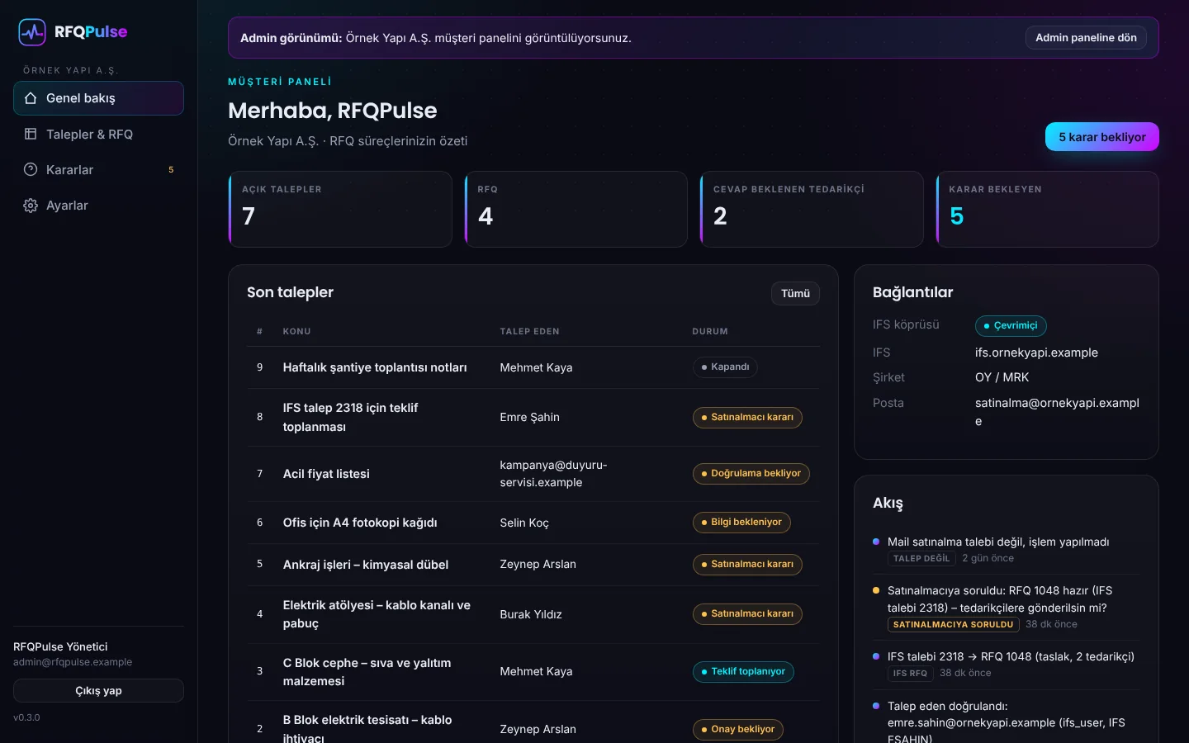Open Elektrik atölyesi – kablo kanalı ve pabuç
This screenshot has height=743, width=1189.
[377, 614]
